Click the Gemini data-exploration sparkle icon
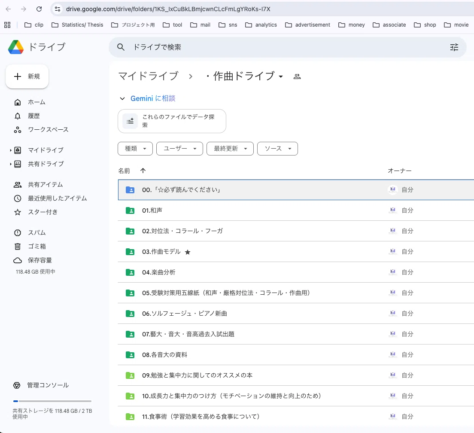This screenshot has width=474, height=433. [130, 121]
